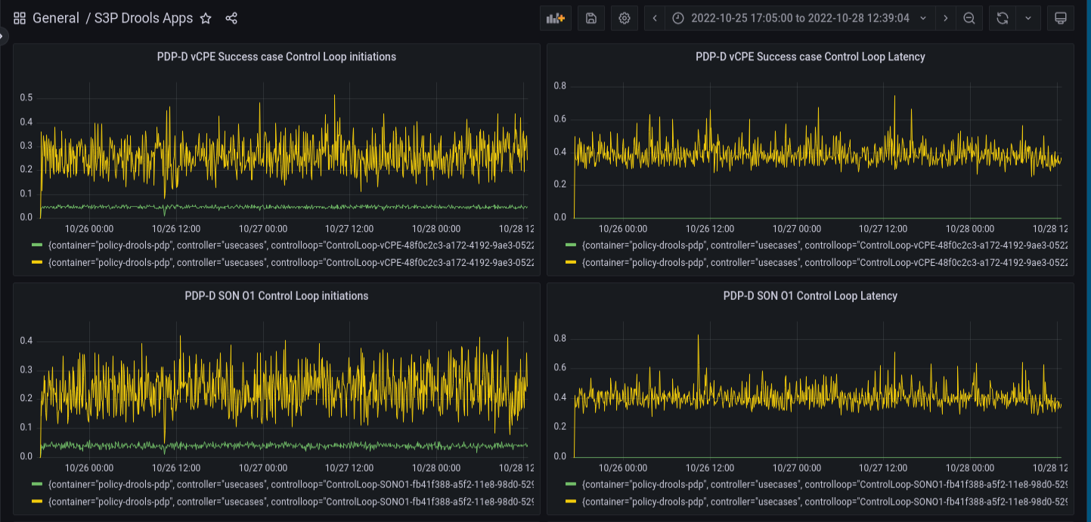
Task: Open the time range picker dropdown
Action: (x=800, y=18)
